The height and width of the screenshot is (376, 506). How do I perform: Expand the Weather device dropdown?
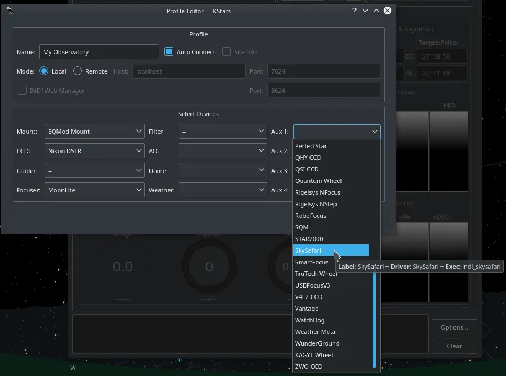point(223,190)
